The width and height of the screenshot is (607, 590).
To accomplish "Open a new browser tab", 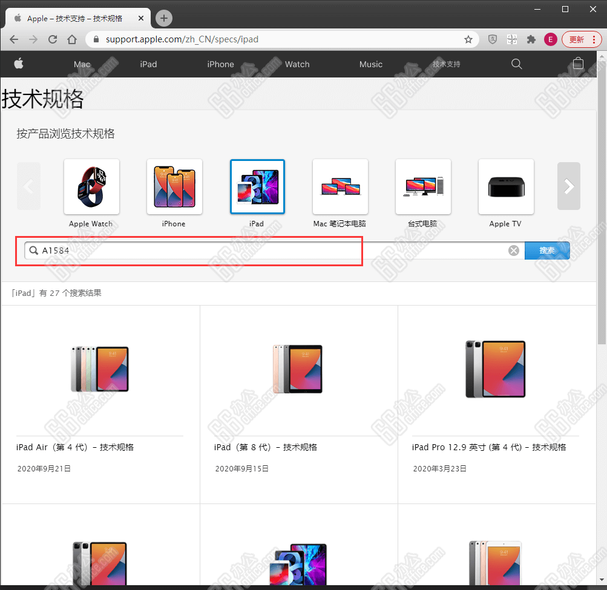I will (x=164, y=18).
